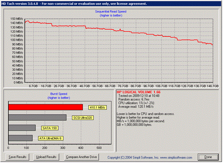This screenshot has width=223, height=163.
Task: Click 'Higher is better for average read' line
Action: click(x=138, y=118)
